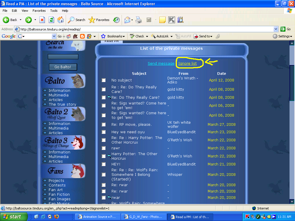This screenshot has width=295, height=221.
Task: Select checkbox for 'Re: RP move, please.'
Action: (104, 124)
